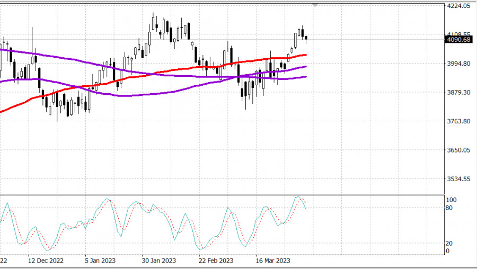Click the current price label 4090.68
Viewport: 477px width, 269px height.
[459, 40]
